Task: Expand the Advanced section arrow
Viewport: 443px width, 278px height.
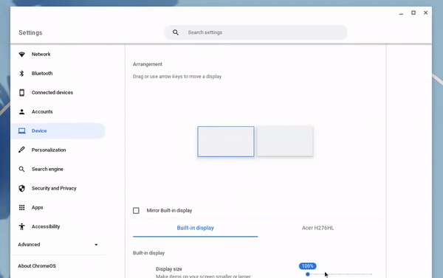Action: point(96,245)
